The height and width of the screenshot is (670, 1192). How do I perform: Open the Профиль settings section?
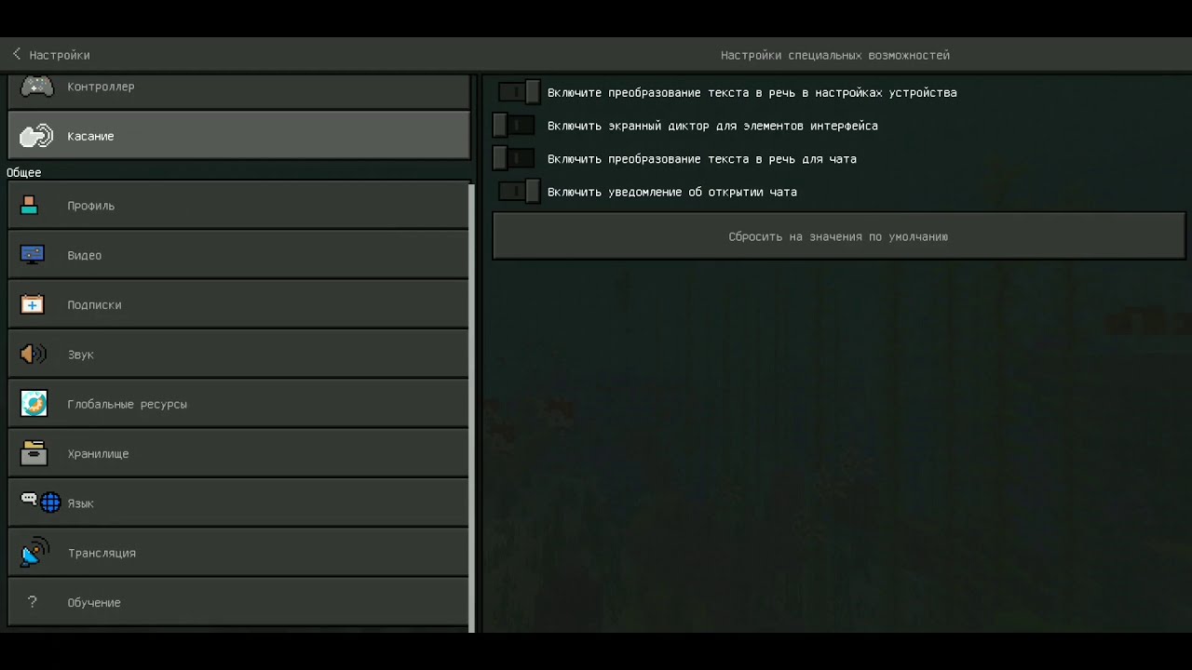pos(238,206)
